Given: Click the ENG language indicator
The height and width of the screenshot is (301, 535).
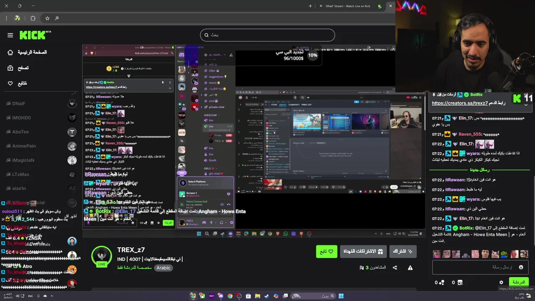Looking at the screenshot, I should point(31,296).
